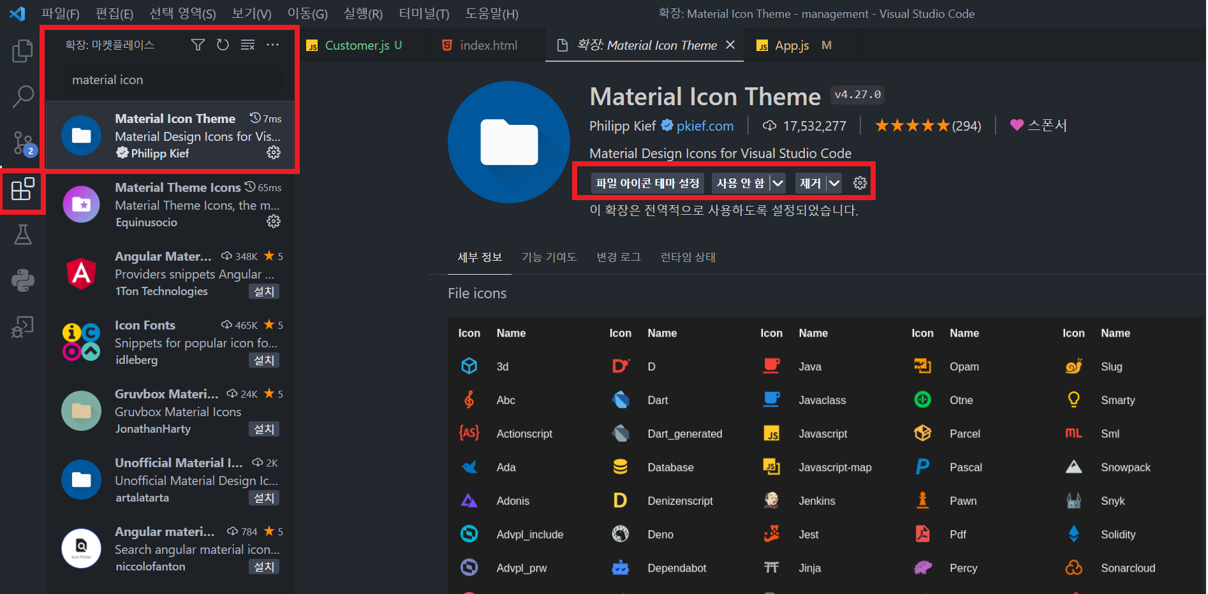
Task: Click the Icon Fonts extension logo
Action: (81, 342)
